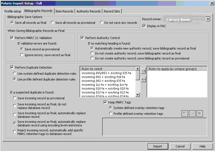The height and width of the screenshot is (151, 215).
Task: Select Use profile defined duplicate detection rules
Action: (x=15, y=79)
